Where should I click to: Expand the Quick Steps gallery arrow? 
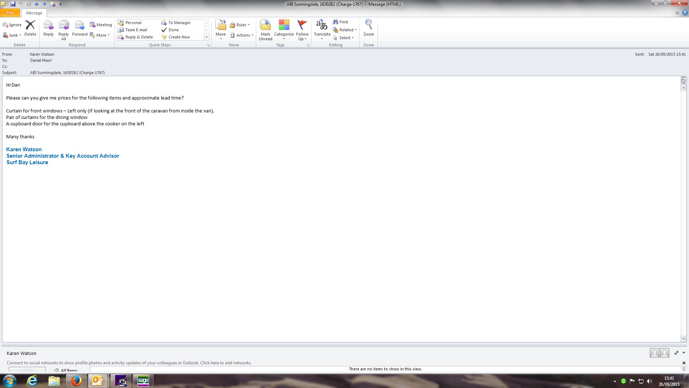(206, 37)
